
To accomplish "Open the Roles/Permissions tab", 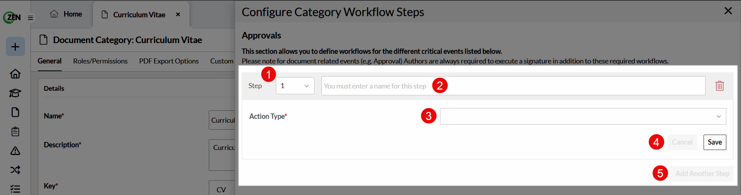I will (100, 61).
